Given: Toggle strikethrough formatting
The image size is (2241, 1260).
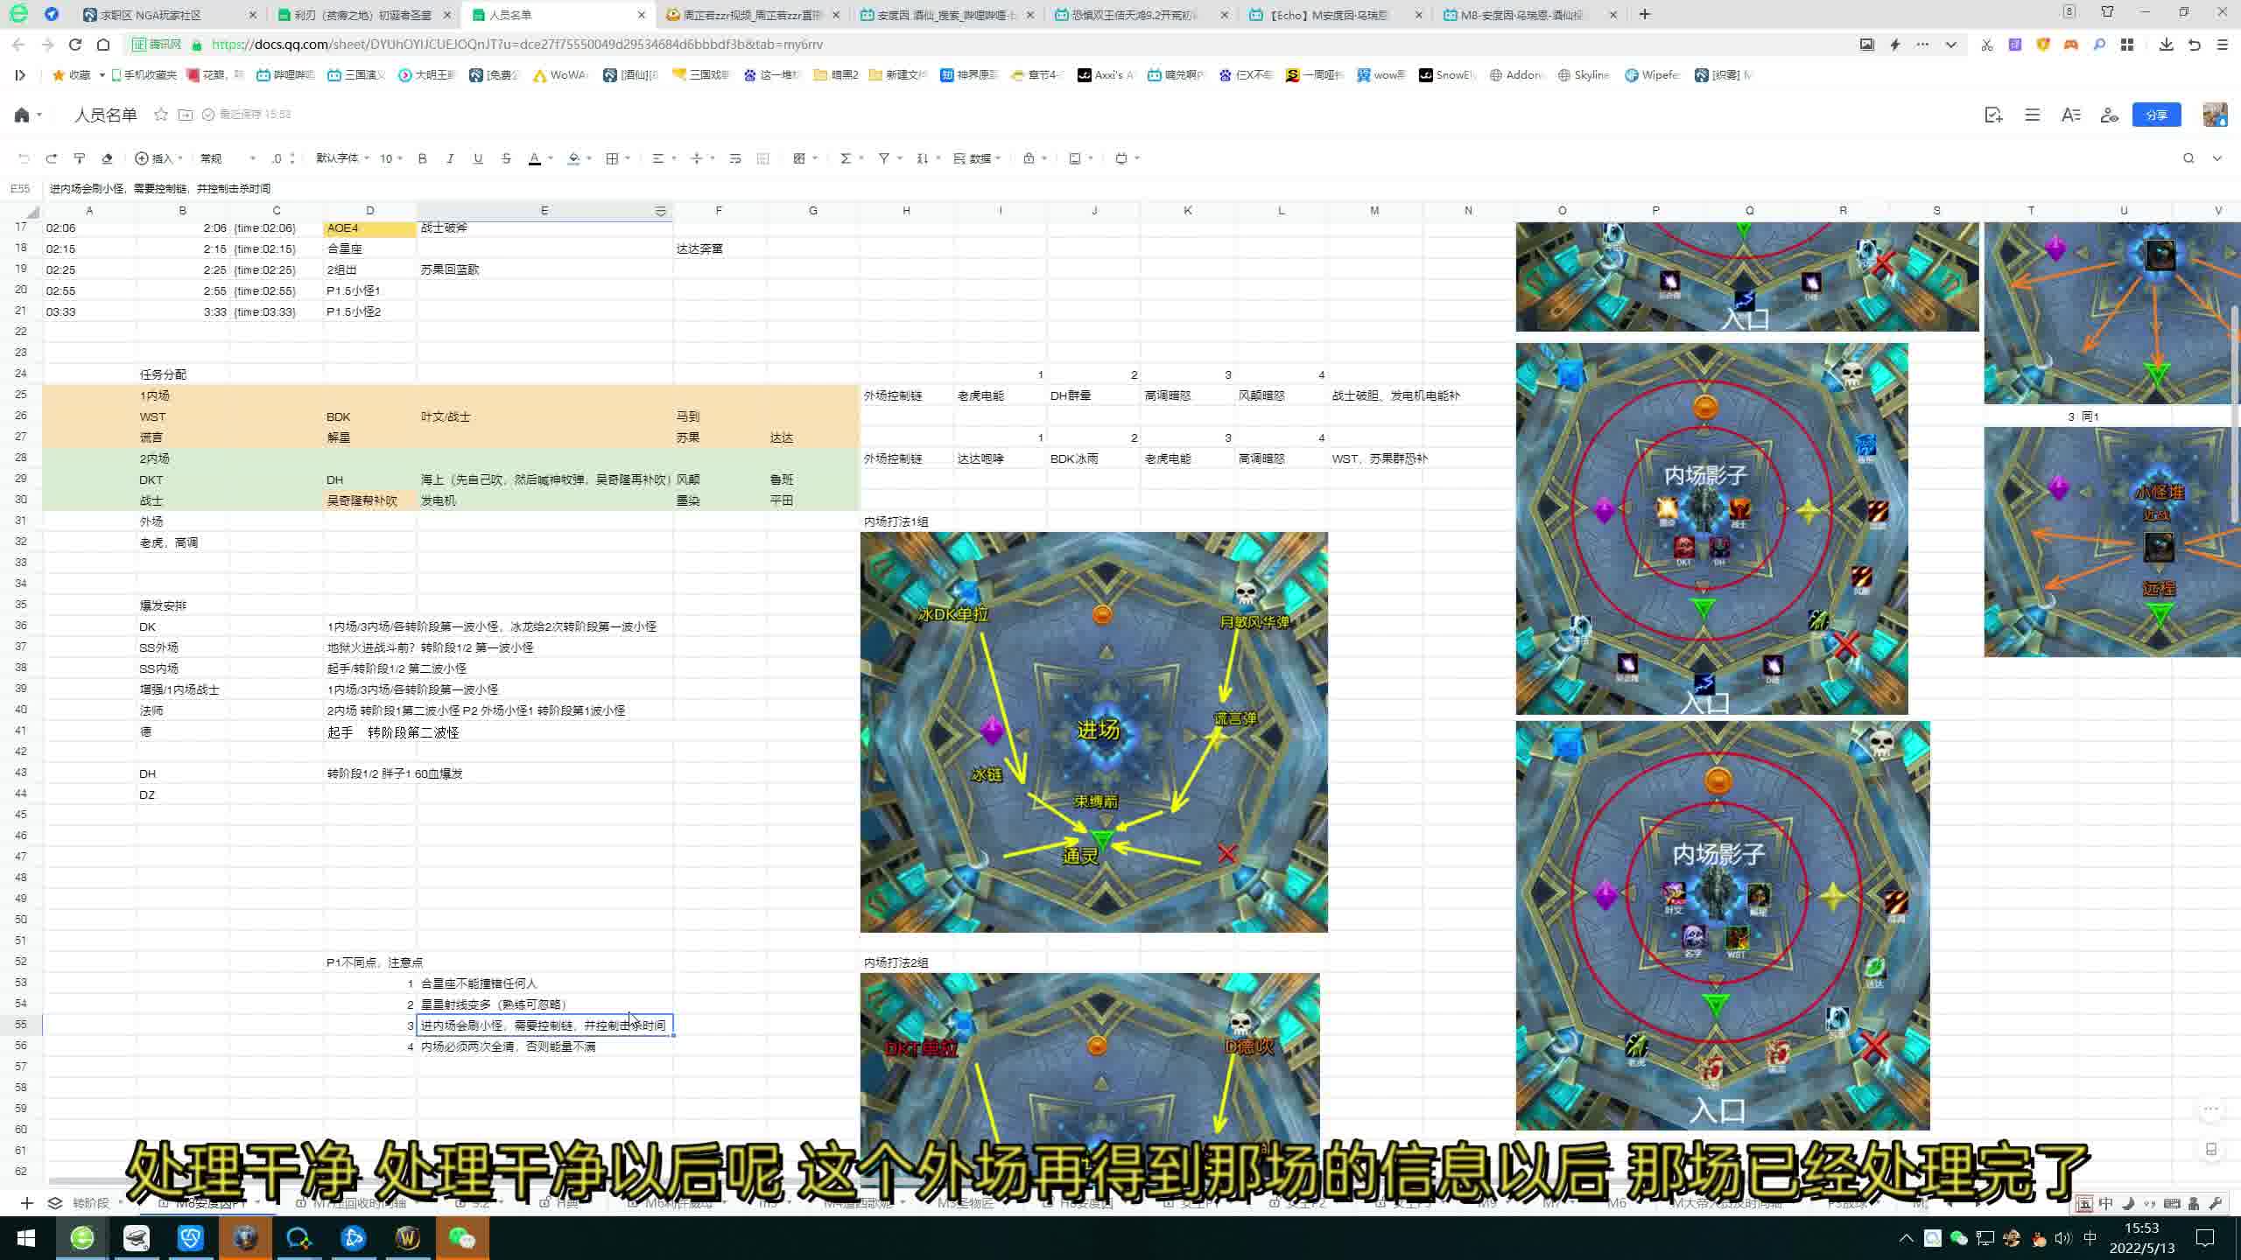Looking at the screenshot, I should (x=506, y=158).
